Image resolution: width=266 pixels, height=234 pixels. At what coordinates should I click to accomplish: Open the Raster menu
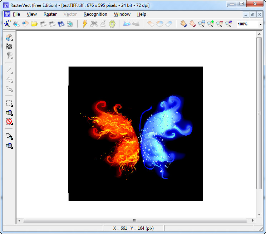pos(50,14)
